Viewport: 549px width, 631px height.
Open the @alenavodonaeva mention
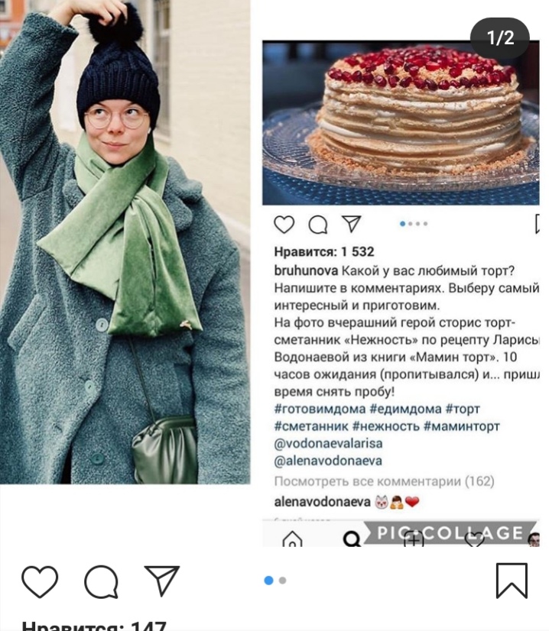coord(328,461)
